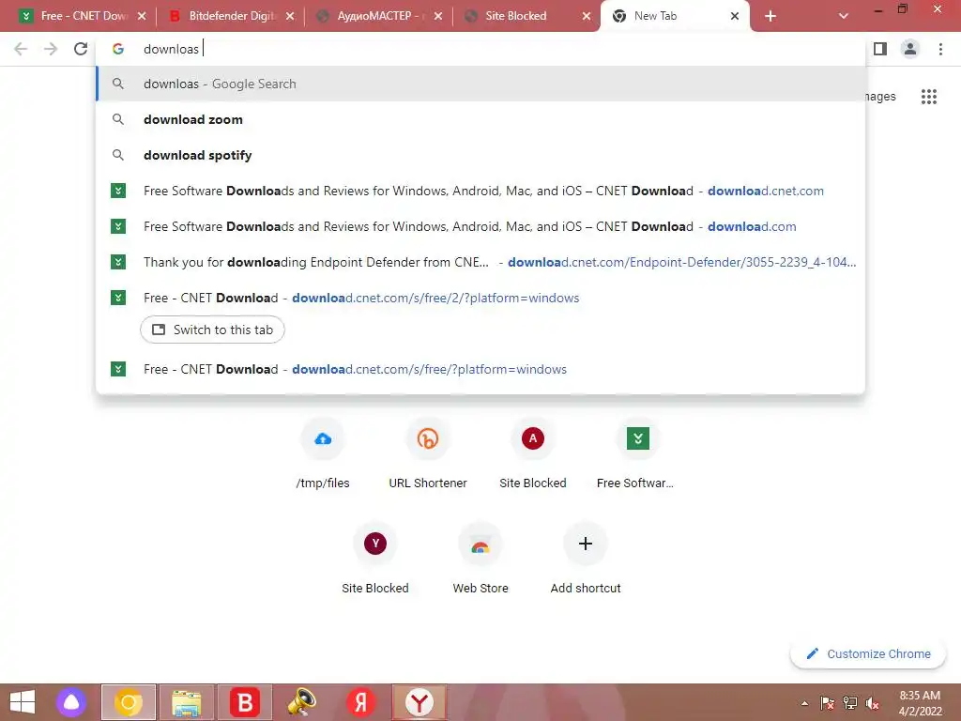This screenshot has width=961, height=721.
Task: Click the Chrome taskbar icon
Action: point(128,702)
